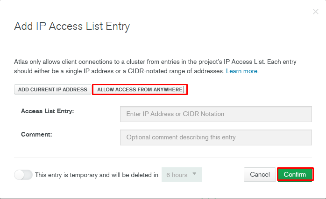The height and width of the screenshot is (199, 326).
Task: Open the 6 hours duration dropdown
Action: click(x=182, y=175)
